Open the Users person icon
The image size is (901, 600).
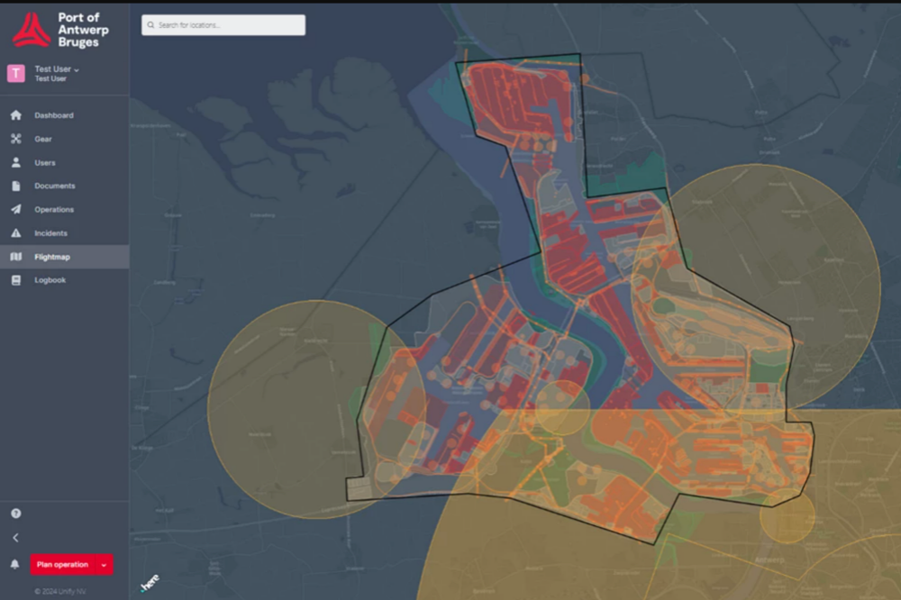(15, 163)
